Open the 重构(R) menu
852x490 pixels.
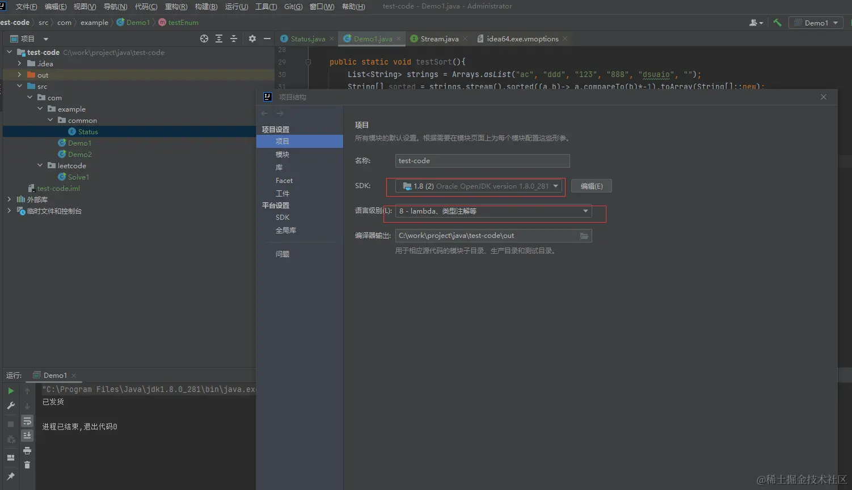click(176, 6)
